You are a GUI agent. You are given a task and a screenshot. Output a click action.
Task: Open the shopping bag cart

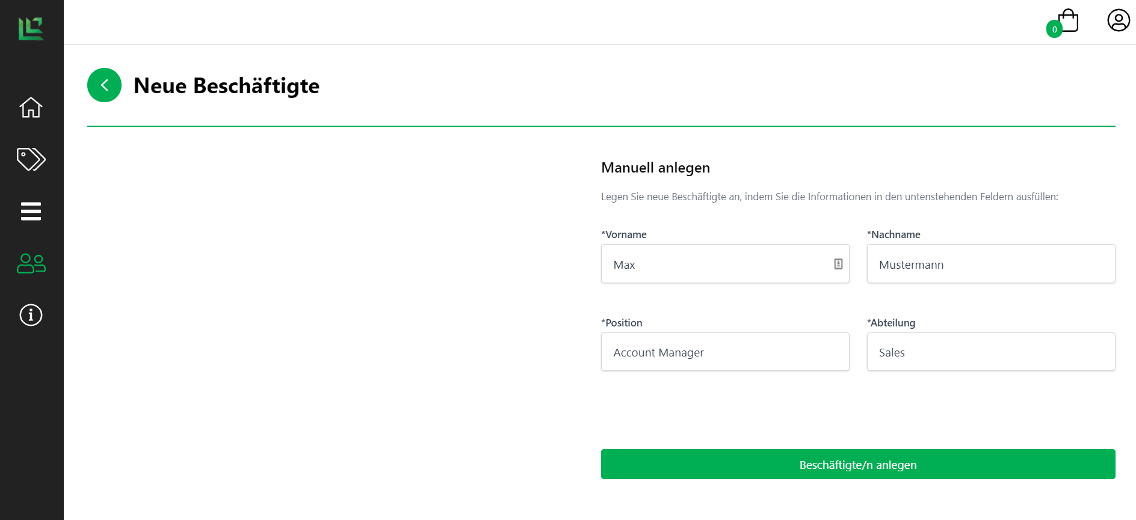point(1069,20)
